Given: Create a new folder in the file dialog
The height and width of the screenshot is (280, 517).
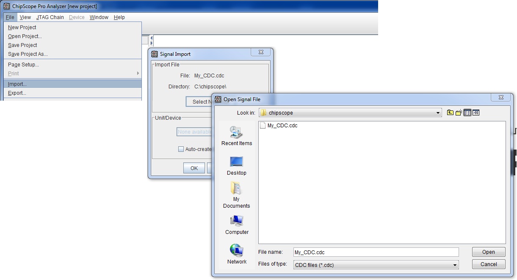Looking at the screenshot, I should click(459, 113).
